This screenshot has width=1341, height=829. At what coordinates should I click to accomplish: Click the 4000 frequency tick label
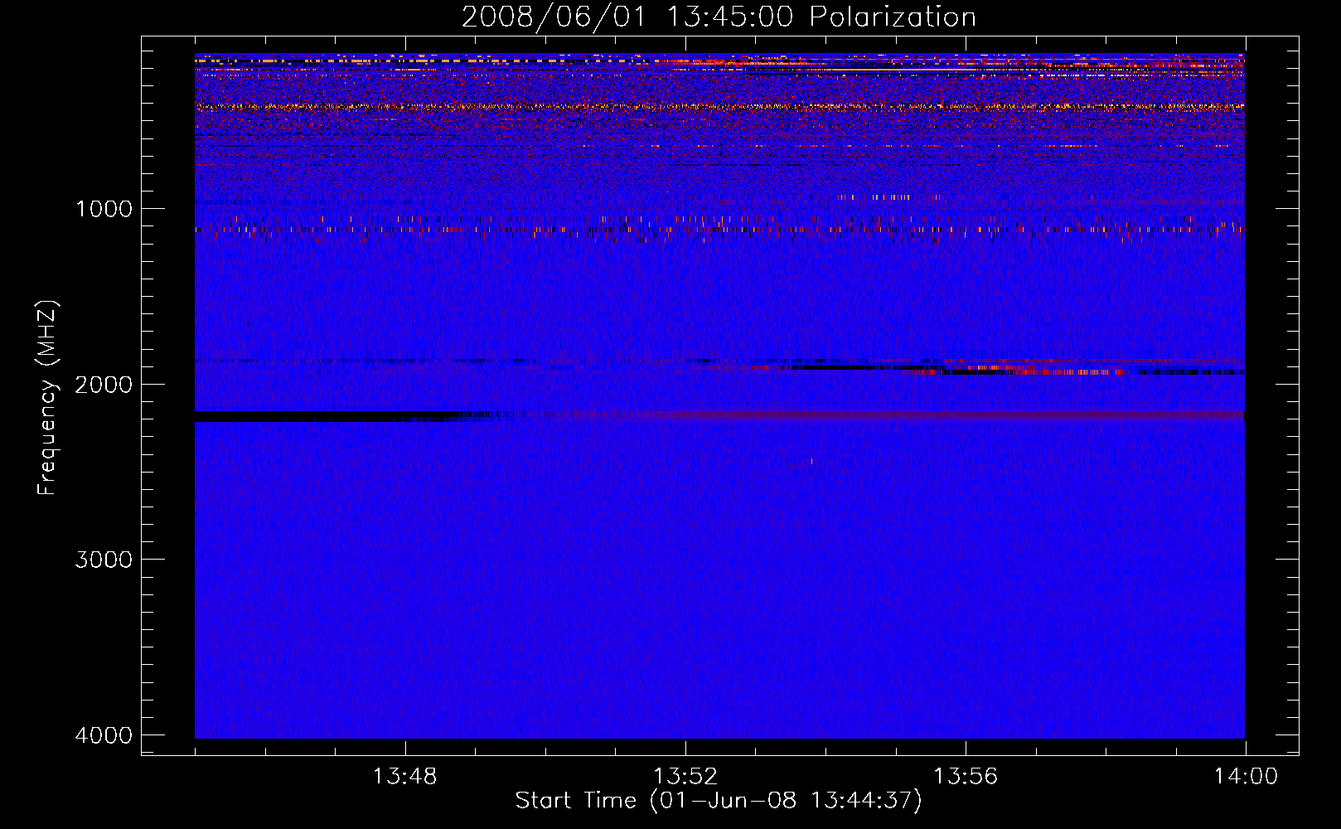[x=104, y=735]
